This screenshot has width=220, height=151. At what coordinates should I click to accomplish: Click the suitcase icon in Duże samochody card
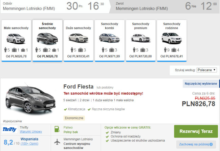click(x=81, y=50)
